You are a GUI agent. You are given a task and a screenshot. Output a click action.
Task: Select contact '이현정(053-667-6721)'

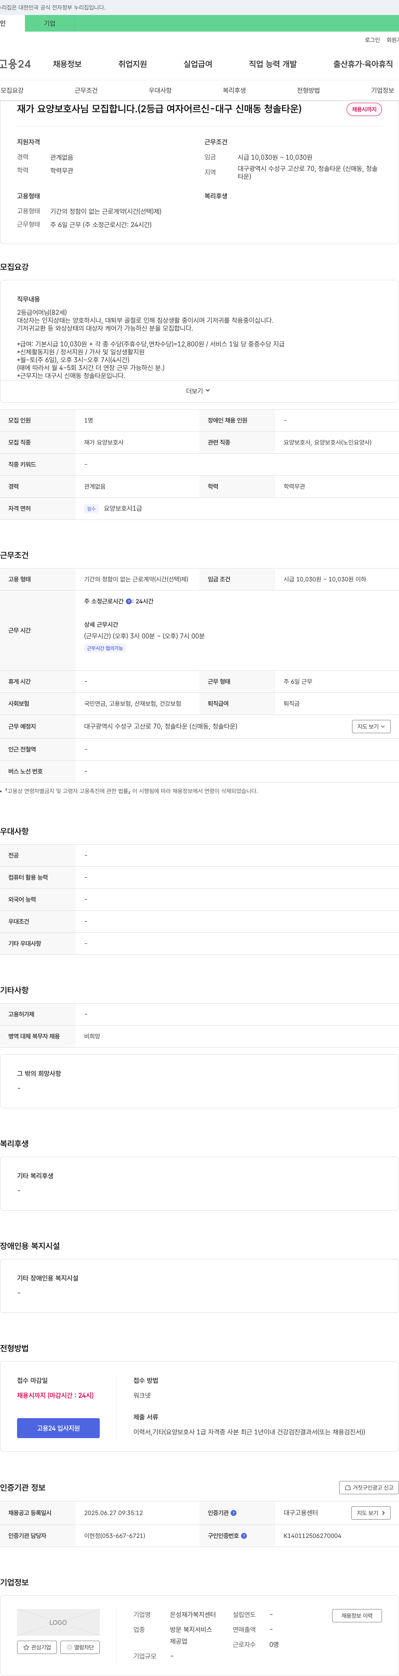tap(114, 1535)
